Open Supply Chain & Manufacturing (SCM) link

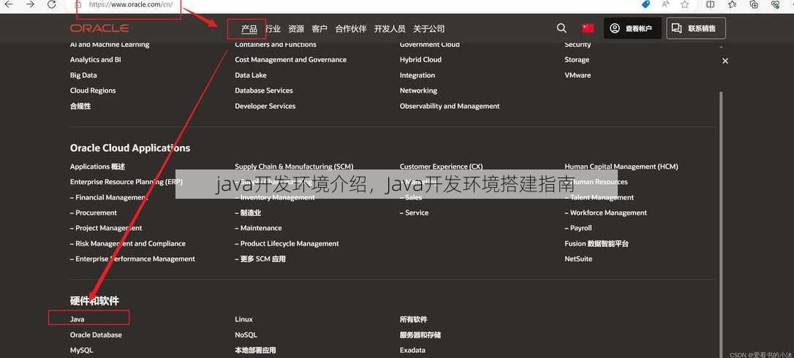[294, 167]
